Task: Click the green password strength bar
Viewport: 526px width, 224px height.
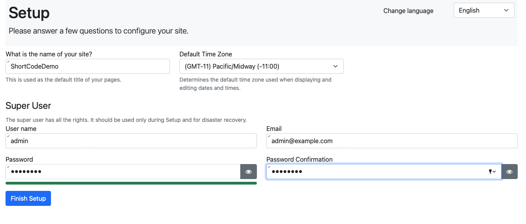Action: pyautogui.click(x=131, y=183)
